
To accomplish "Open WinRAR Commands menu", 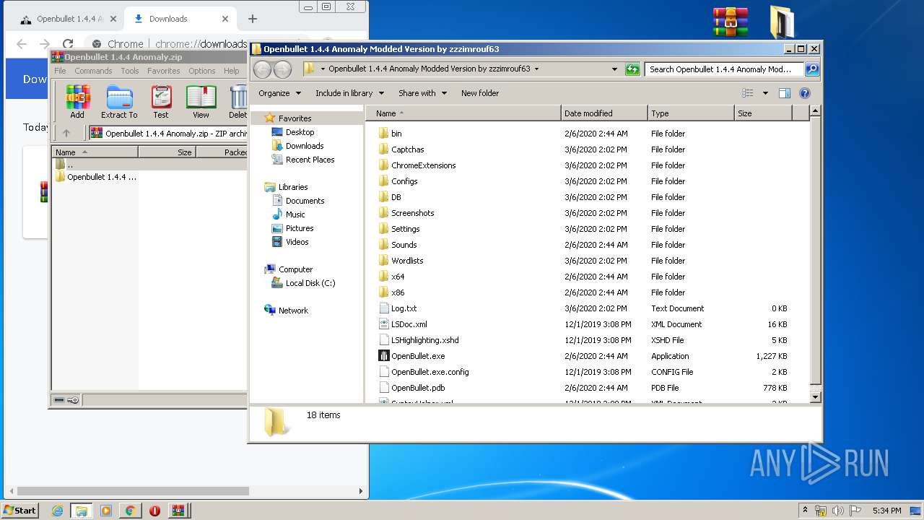I will (93, 71).
